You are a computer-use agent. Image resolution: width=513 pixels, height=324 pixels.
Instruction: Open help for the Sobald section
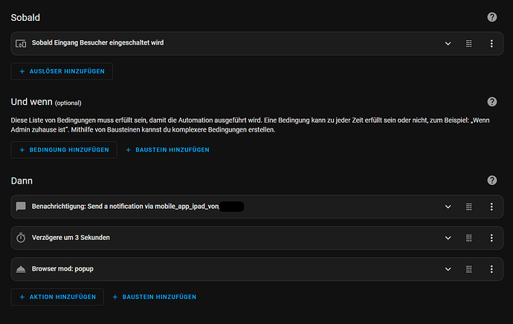point(491,17)
